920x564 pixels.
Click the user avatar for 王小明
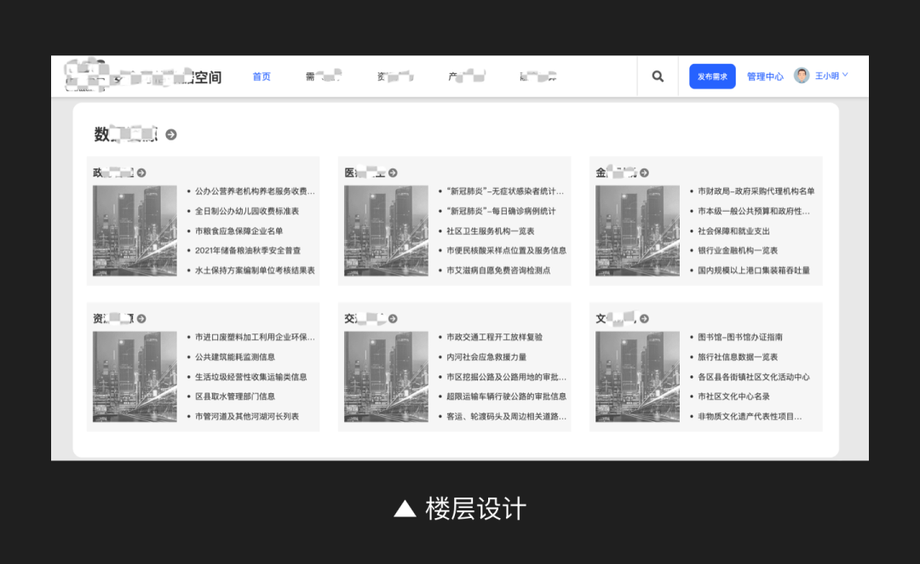pos(802,76)
